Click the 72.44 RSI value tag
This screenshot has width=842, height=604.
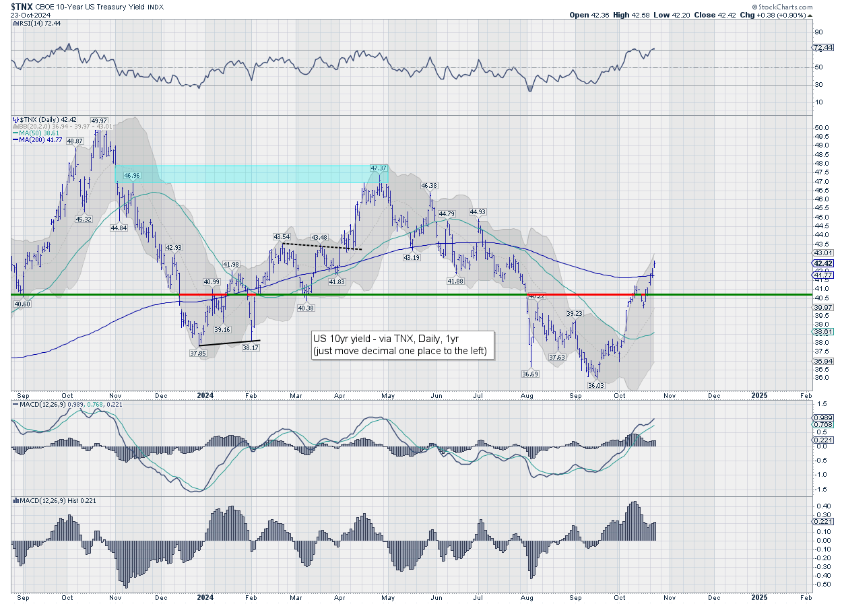[824, 48]
